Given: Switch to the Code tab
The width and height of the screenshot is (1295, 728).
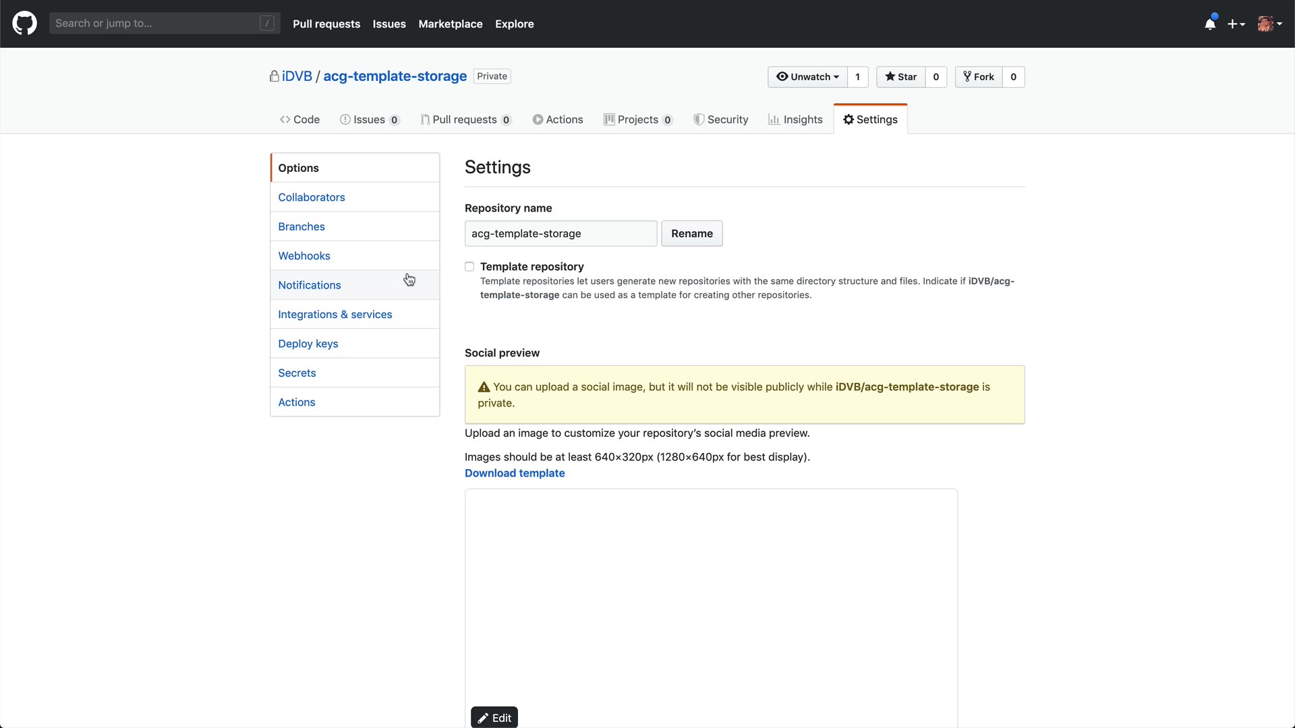Looking at the screenshot, I should pos(299,119).
